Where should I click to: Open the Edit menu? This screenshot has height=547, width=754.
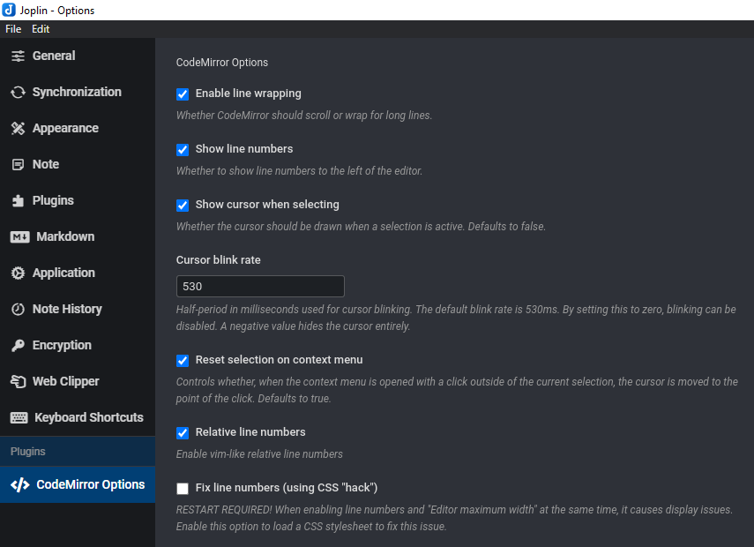click(x=41, y=29)
